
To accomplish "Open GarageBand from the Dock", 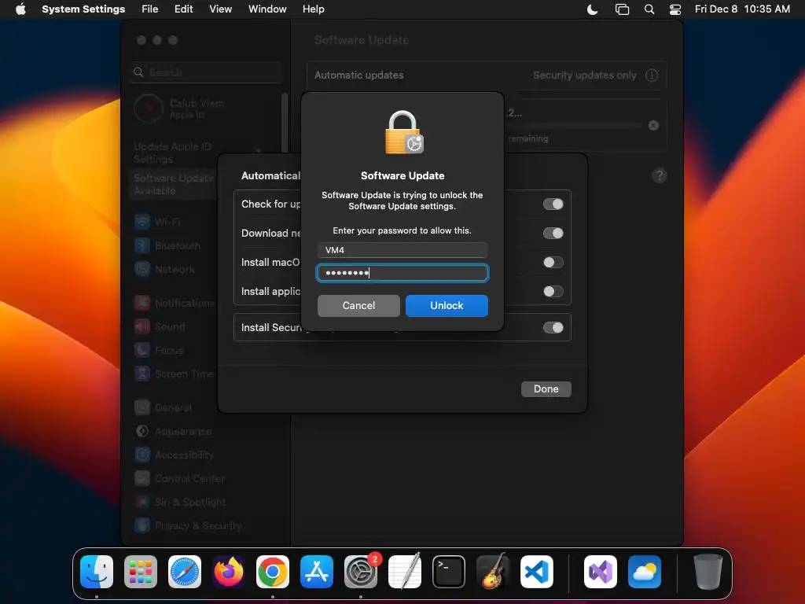I will 493,572.
